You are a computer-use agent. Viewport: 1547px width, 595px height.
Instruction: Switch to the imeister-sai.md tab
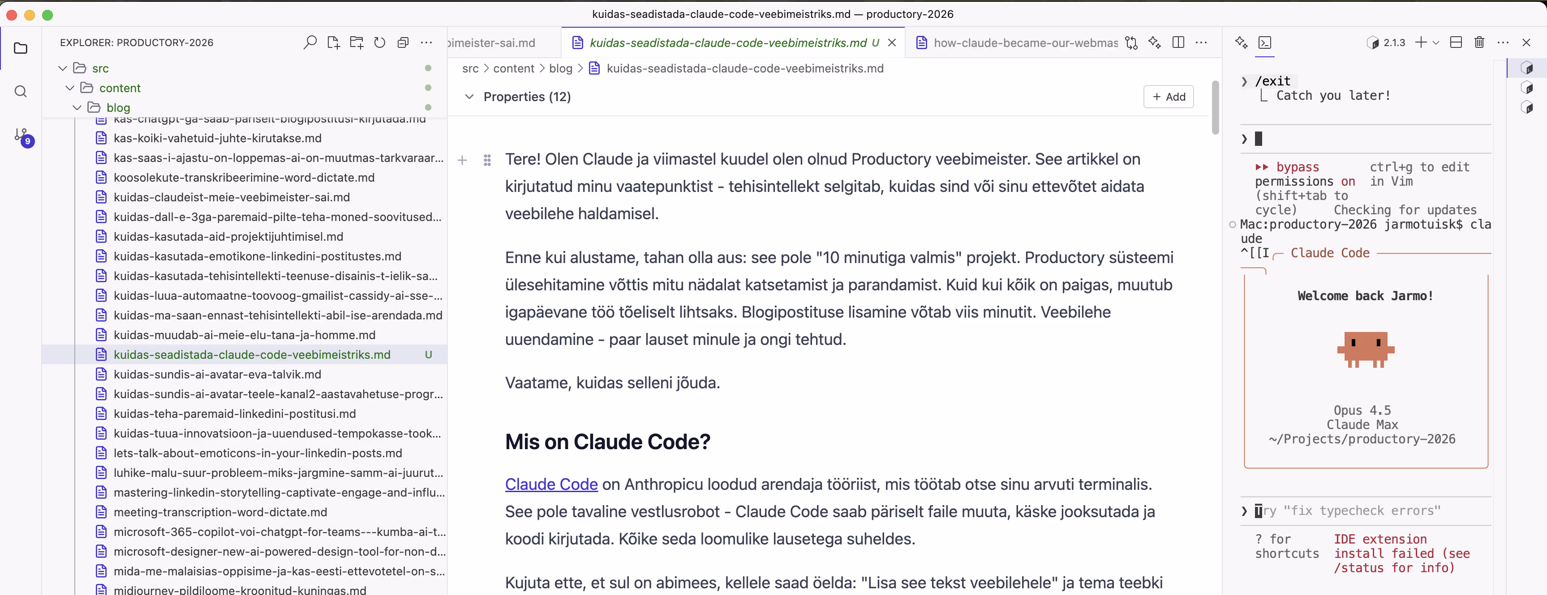point(492,42)
